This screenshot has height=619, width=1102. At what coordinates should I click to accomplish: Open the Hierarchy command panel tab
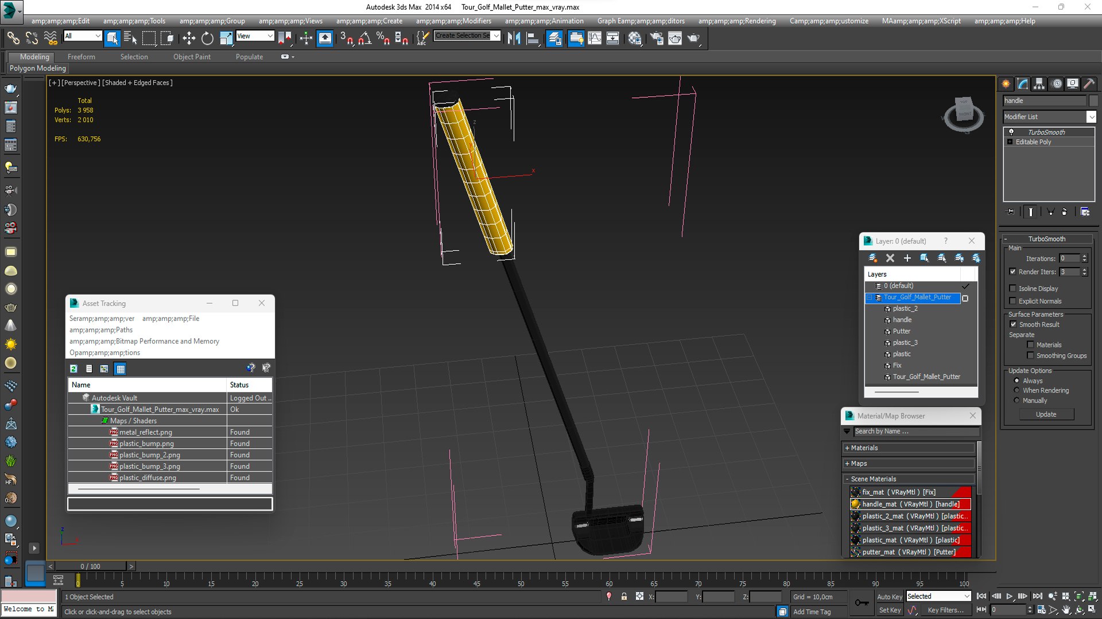click(x=1039, y=84)
